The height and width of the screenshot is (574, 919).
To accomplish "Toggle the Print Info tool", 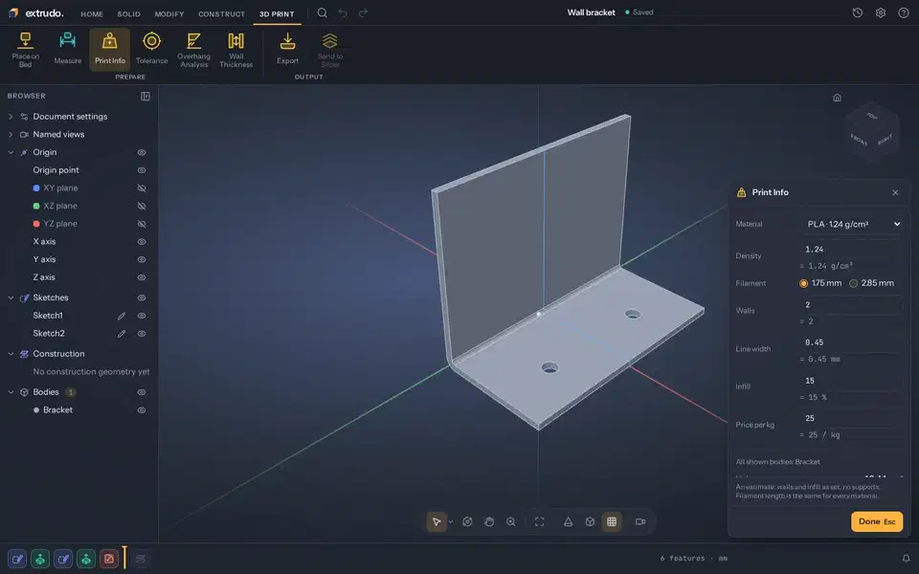I will (109, 50).
